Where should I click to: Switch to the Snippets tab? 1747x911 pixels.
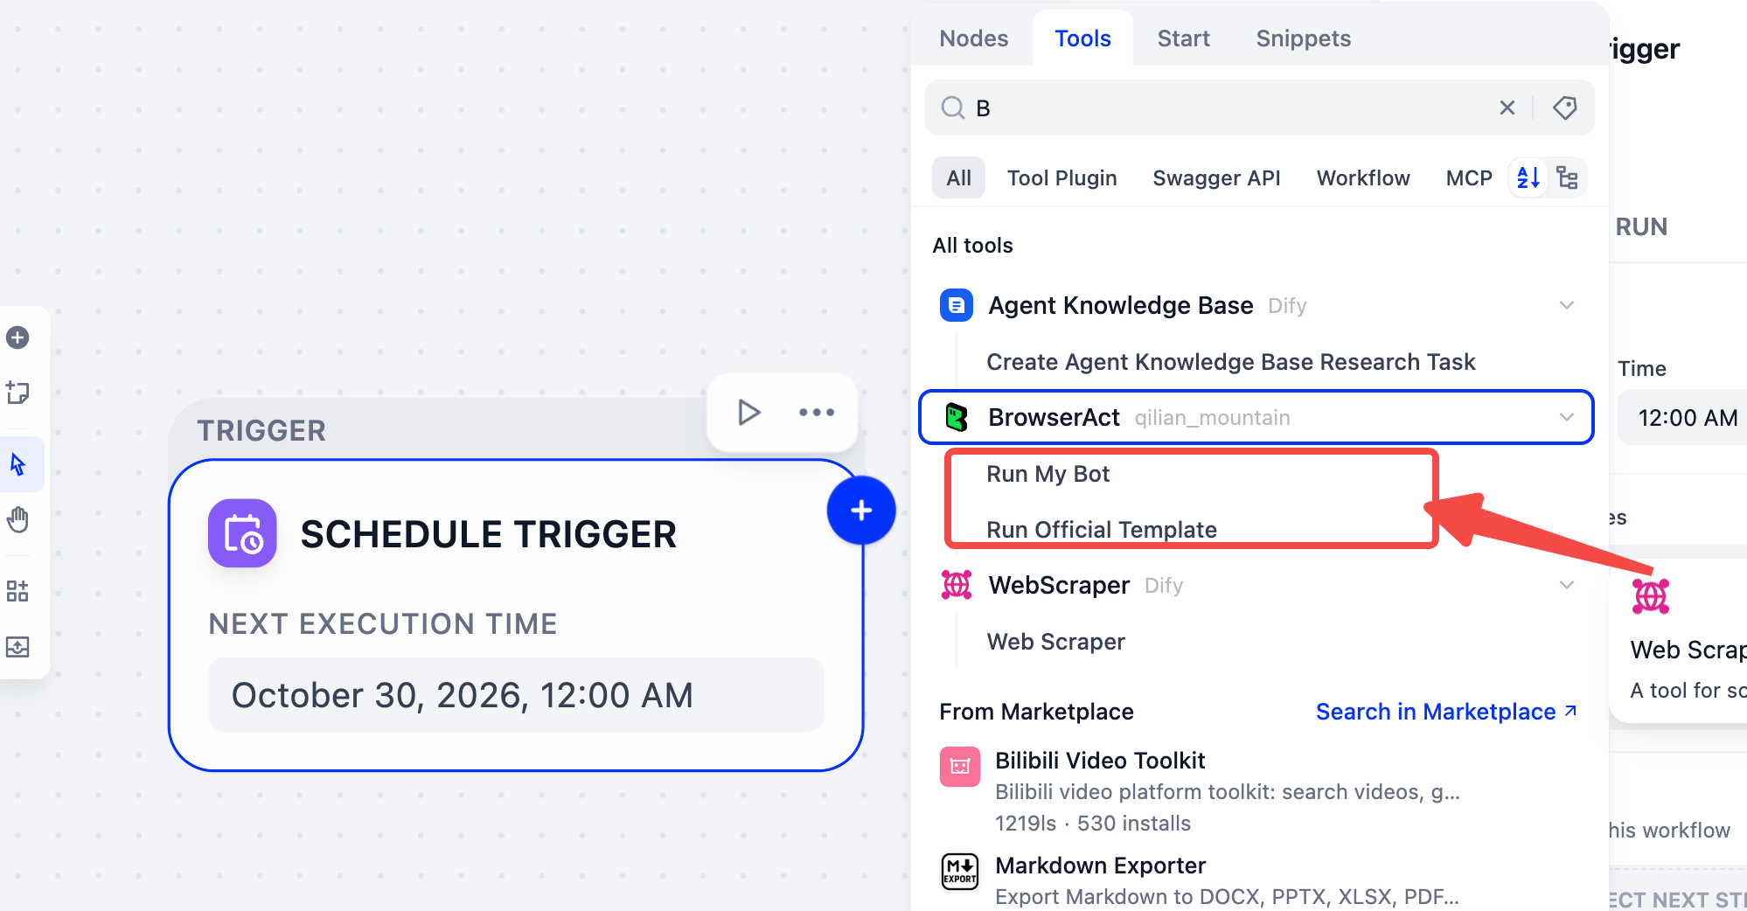(1304, 38)
